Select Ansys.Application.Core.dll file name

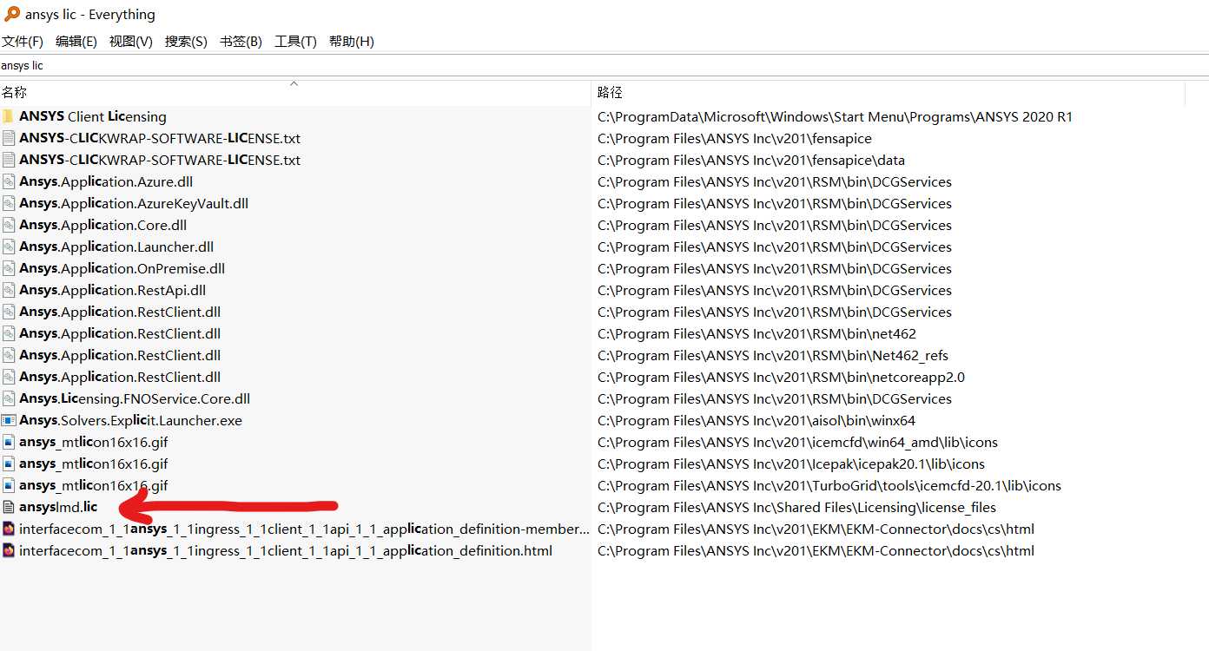tap(103, 225)
